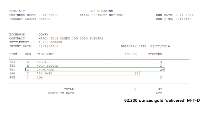Click the DAILY DELIVERY NOTICES title
This screenshot has height=127, width=206.
[x=101, y=15]
